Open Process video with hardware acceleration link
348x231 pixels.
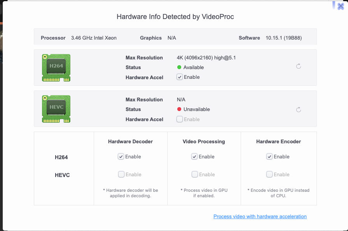point(260,217)
